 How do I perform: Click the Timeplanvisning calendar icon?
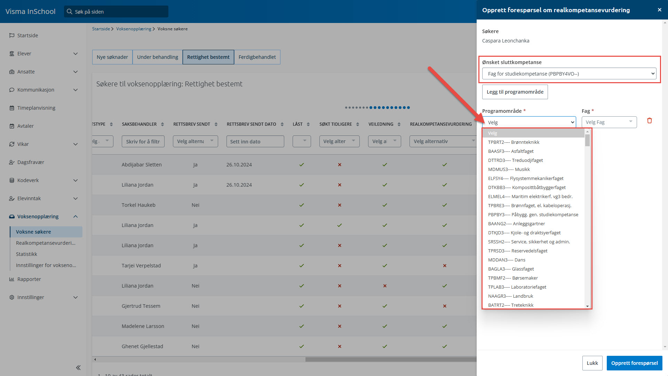(12, 108)
